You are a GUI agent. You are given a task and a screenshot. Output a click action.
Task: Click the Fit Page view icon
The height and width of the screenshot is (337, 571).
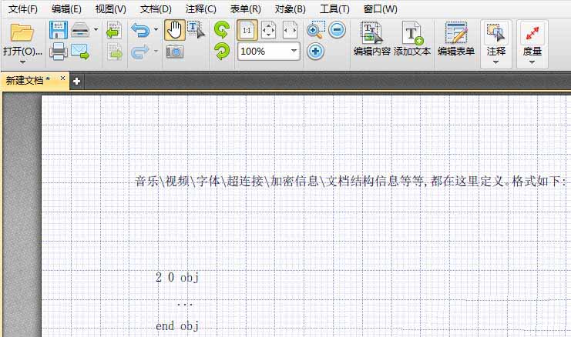tap(268, 31)
